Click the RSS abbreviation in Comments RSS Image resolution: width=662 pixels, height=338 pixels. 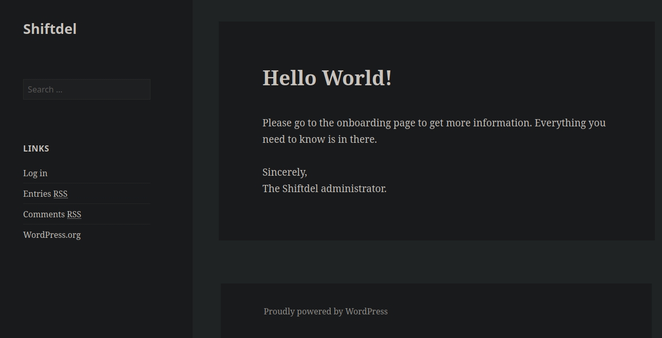pyautogui.click(x=74, y=214)
